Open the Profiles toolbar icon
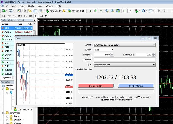The image size is (173, 124). coord(11,11)
